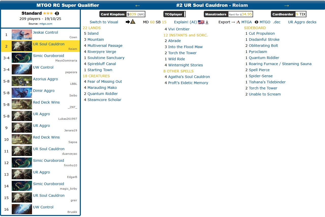Open Azorius Aggro deck by LBBL
The height and width of the screenshot is (217, 325).
click(x=45, y=79)
